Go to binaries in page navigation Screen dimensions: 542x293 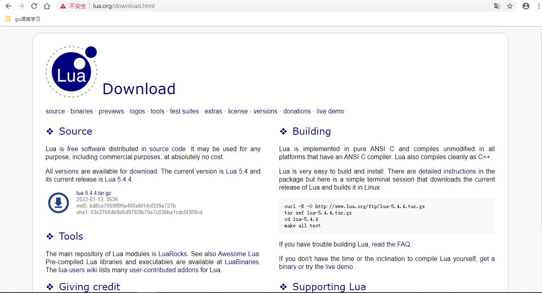click(81, 111)
